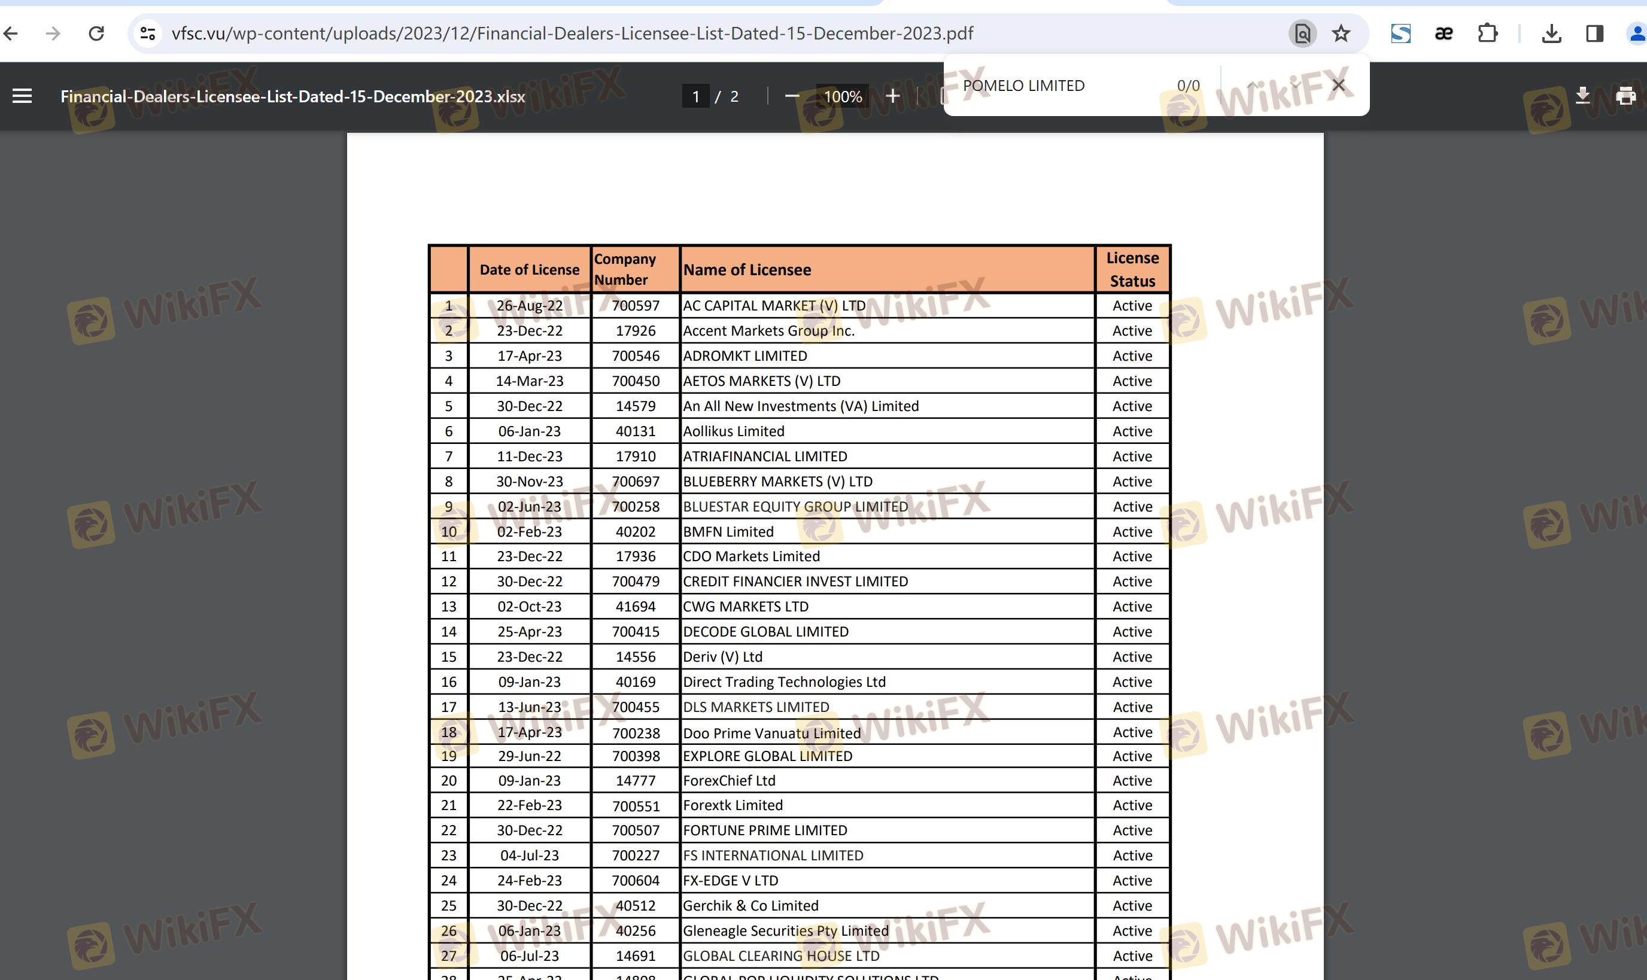View site information icon in address bar
This screenshot has height=980, width=1647.
point(148,34)
